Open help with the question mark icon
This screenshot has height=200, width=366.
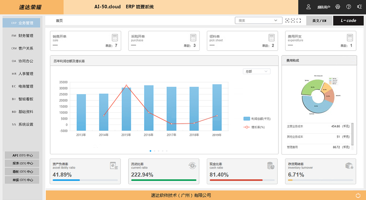(x=349, y=7)
